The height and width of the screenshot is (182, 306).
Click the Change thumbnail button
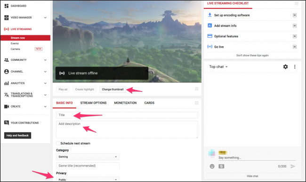tap(113, 89)
